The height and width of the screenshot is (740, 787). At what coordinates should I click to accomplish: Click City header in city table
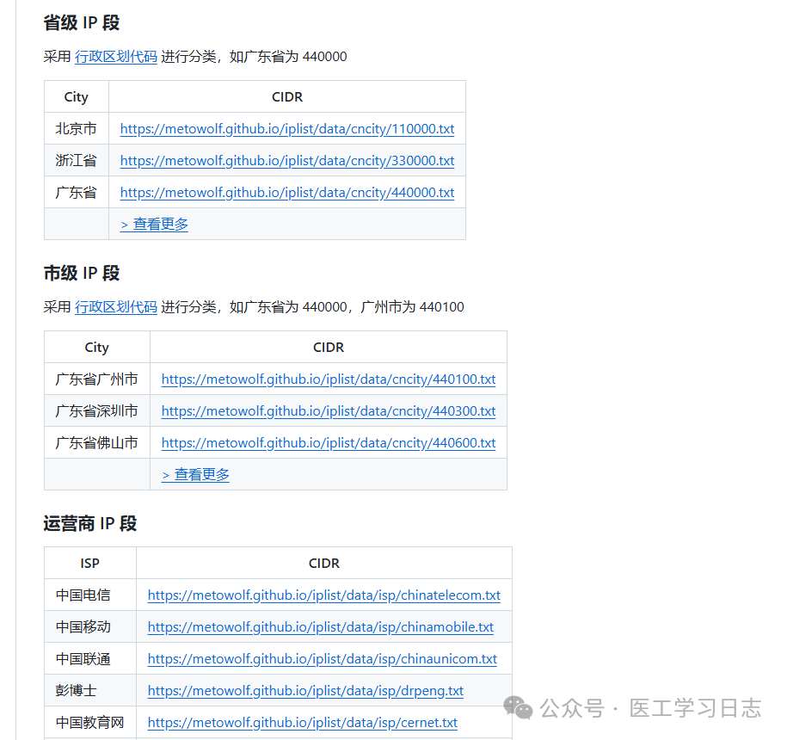click(97, 348)
